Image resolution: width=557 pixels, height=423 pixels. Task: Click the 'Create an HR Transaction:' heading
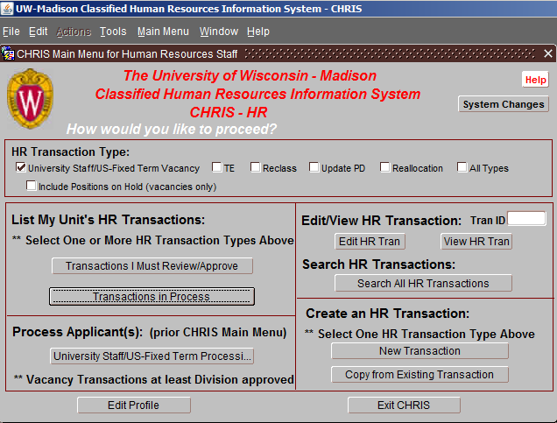pos(388,314)
